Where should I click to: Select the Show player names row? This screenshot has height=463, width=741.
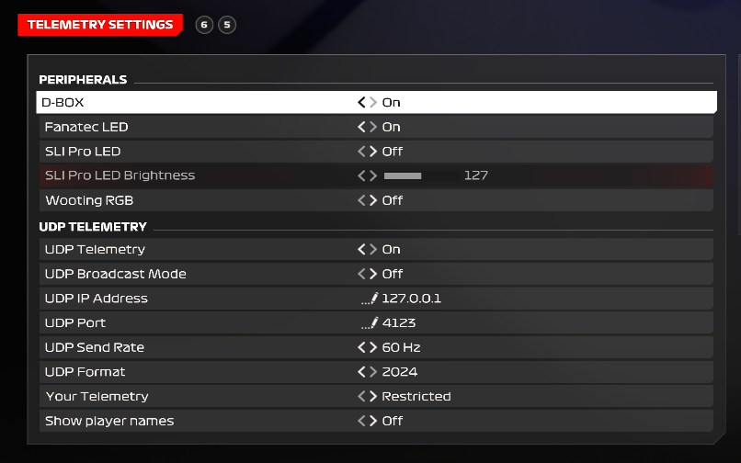pos(109,421)
